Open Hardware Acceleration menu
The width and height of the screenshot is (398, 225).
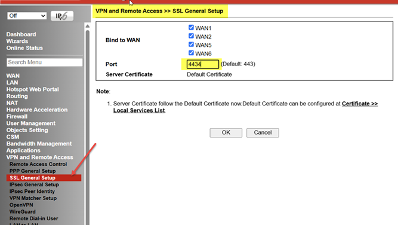click(x=37, y=110)
